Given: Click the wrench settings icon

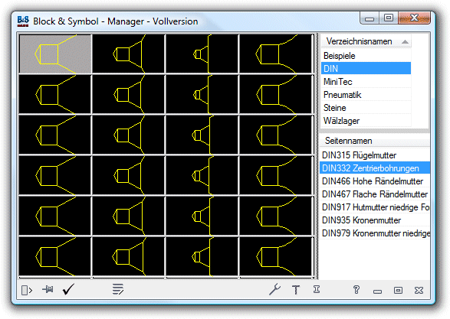Looking at the screenshot, I should [274, 289].
